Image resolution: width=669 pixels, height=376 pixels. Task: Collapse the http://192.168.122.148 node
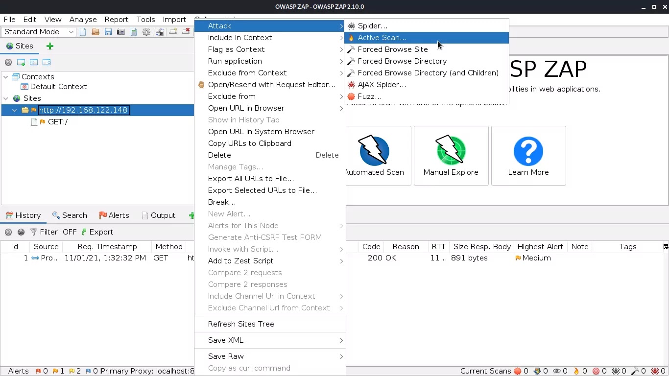(x=15, y=110)
